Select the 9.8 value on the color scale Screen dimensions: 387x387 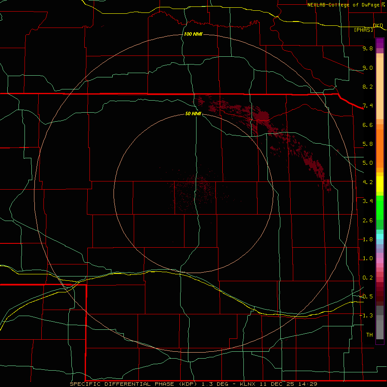[368, 48]
